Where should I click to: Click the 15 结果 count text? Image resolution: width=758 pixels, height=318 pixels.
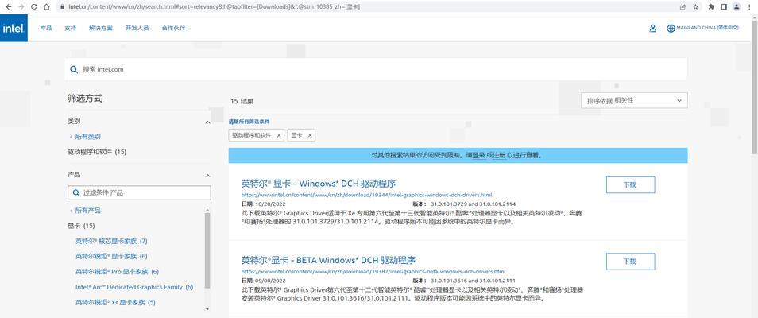point(242,101)
